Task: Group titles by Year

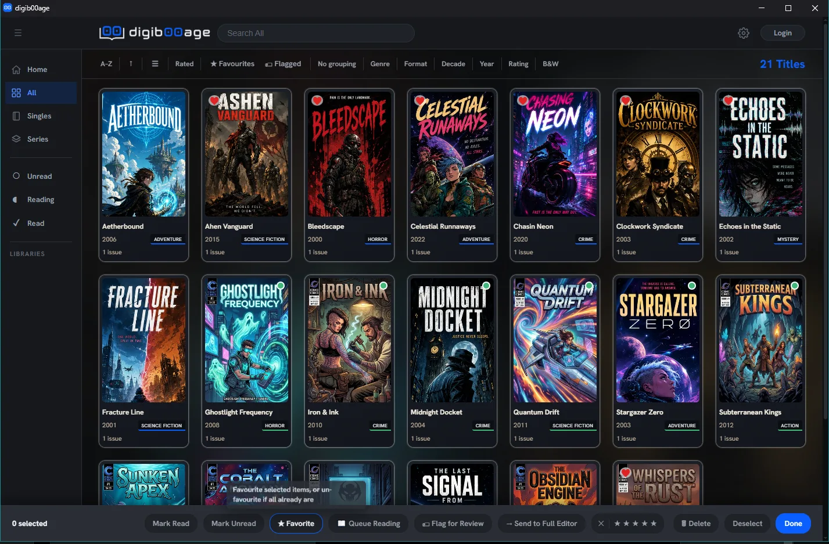Action: coord(487,64)
